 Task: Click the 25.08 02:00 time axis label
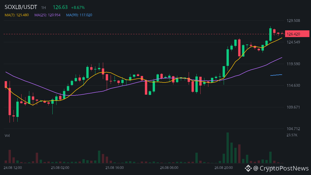[x=60, y=168]
